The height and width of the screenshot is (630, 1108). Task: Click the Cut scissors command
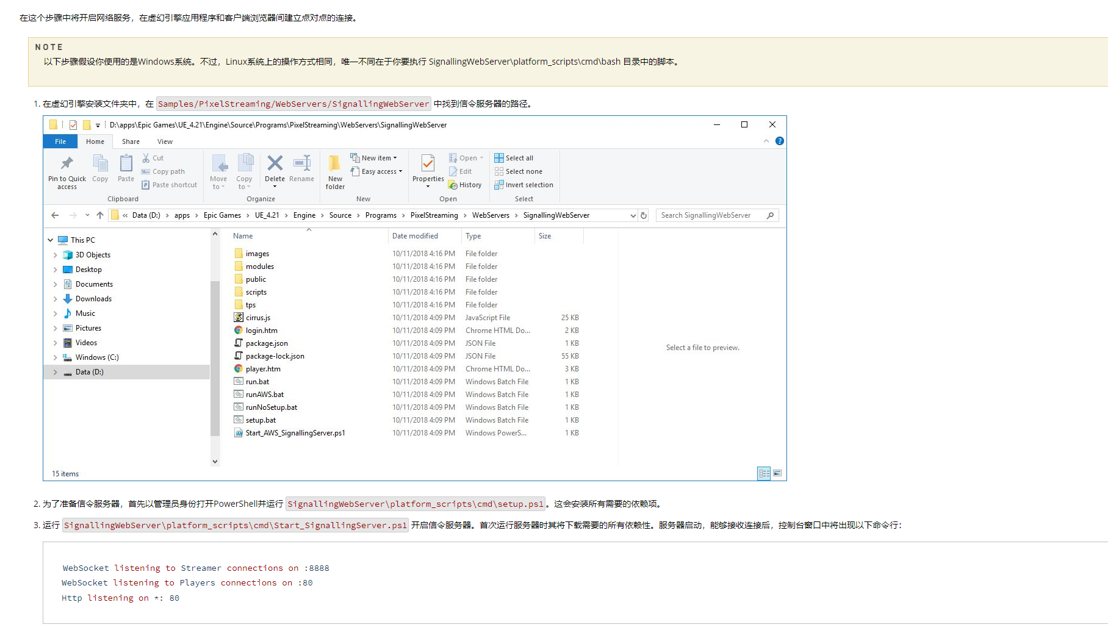coord(153,158)
